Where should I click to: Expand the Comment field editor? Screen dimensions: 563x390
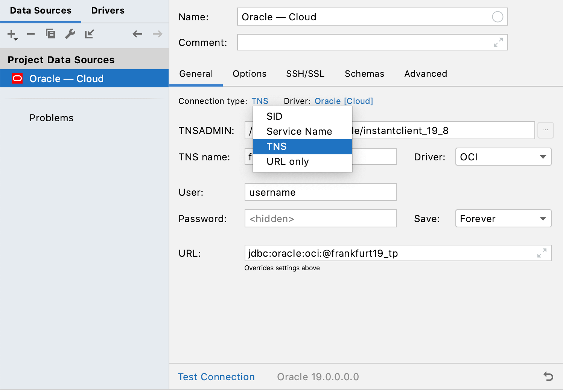tap(498, 42)
